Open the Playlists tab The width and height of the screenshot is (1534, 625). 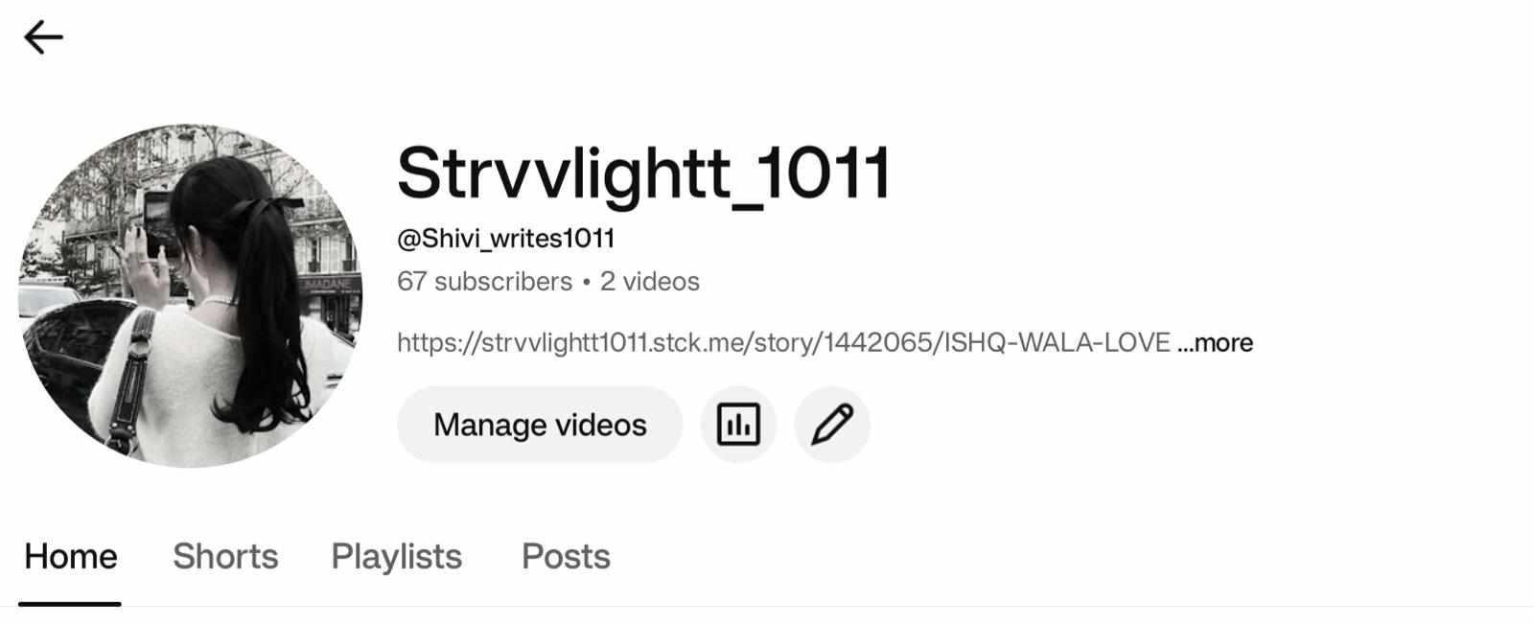click(397, 556)
